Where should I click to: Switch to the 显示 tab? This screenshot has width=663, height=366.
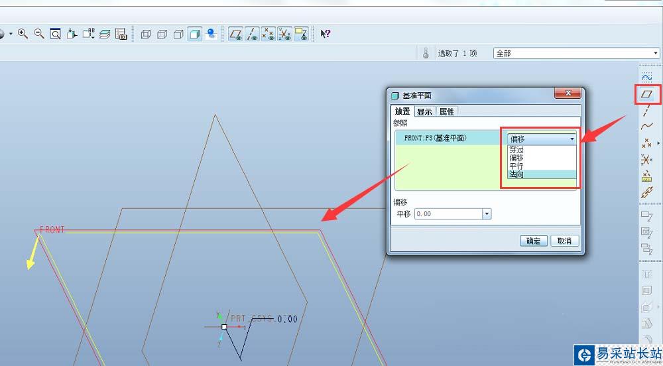[x=424, y=111]
